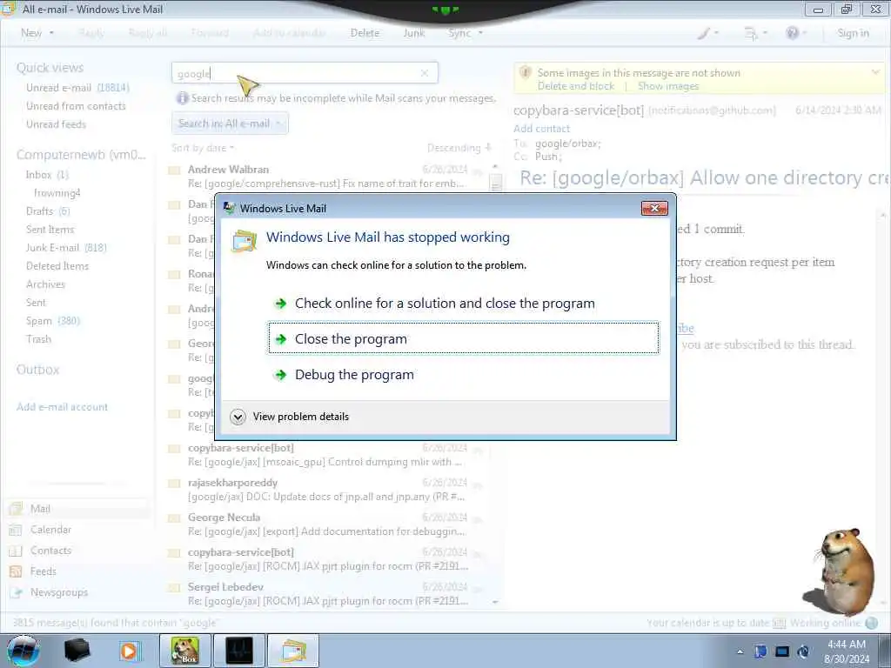Open the help icon dropdown in toolbar
The image size is (891, 668).
click(x=795, y=33)
